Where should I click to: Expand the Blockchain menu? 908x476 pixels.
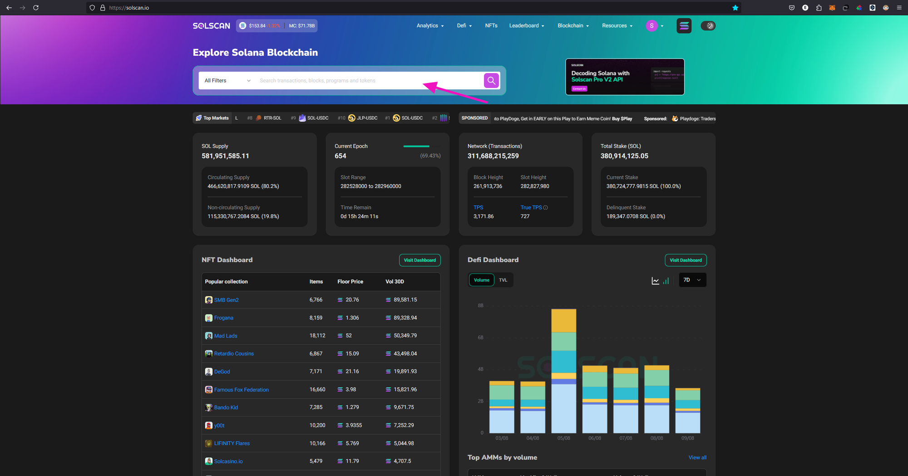tap(573, 26)
